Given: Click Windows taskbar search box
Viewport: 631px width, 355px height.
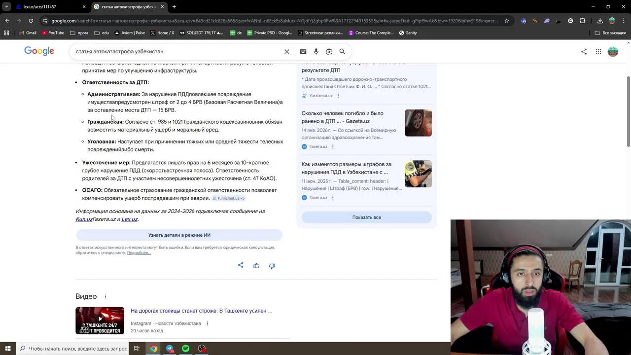Looking at the screenshot, I should (73, 349).
